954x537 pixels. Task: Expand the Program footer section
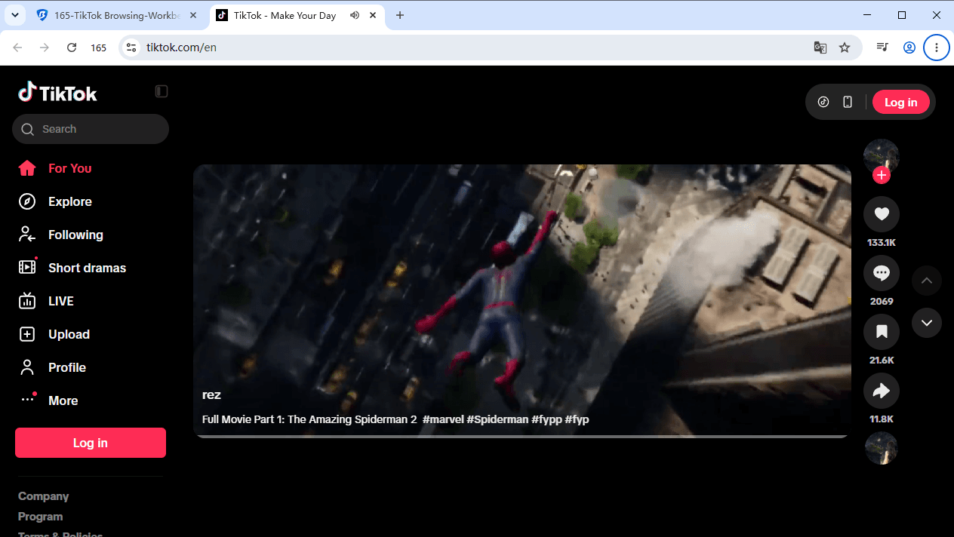(41, 517)
